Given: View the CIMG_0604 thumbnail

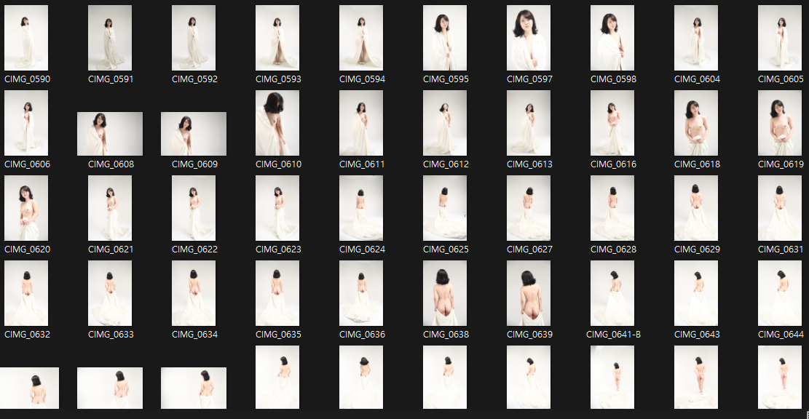Looking at the screenshot, I should [695, 38].
